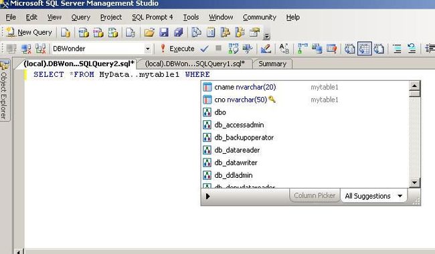Open standard toolbar options dropdown arrow
This screenshot has height=254, width=435.
click(x=266, y=35)
